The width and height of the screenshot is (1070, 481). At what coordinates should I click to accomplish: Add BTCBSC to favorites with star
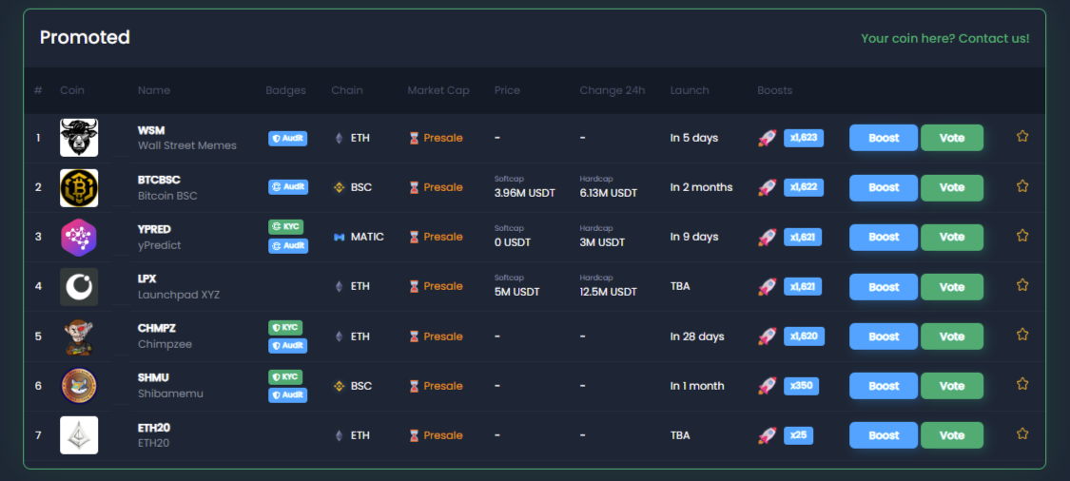click(x=1022, y=185)
